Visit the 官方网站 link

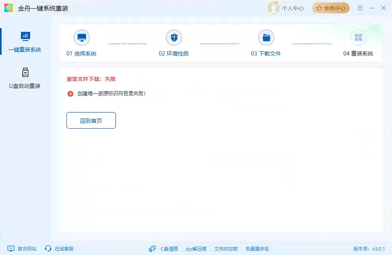pyautogui.click(x=27, y=249)
